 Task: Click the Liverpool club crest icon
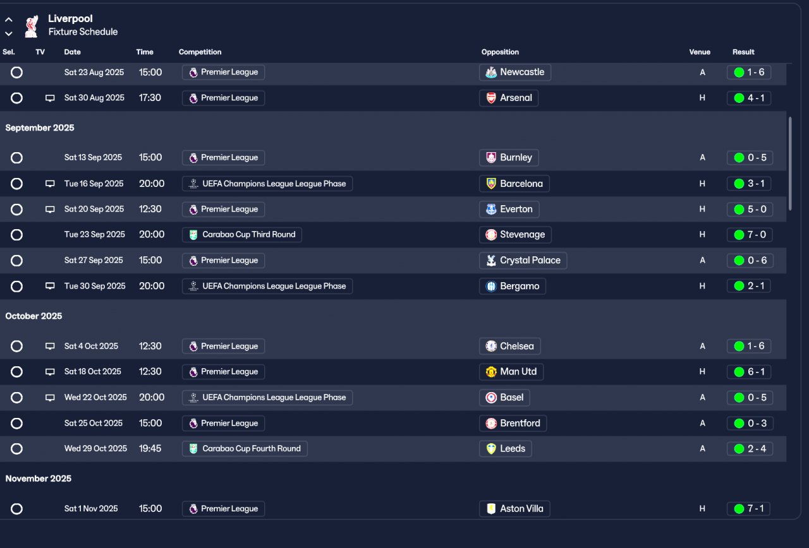point(31,26)
